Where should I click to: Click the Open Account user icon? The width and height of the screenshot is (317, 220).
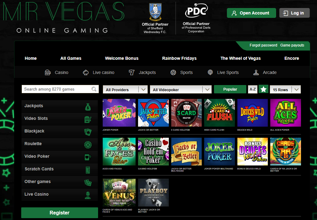pyautogui.click(x=234, y=13)
